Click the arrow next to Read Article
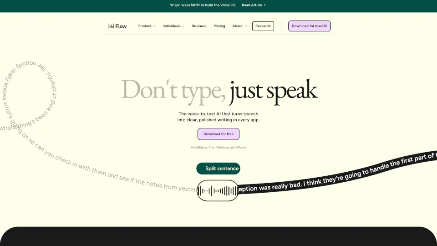Viewport: 437px width, 246px height. pyautogui.click(x=265, y=5)
